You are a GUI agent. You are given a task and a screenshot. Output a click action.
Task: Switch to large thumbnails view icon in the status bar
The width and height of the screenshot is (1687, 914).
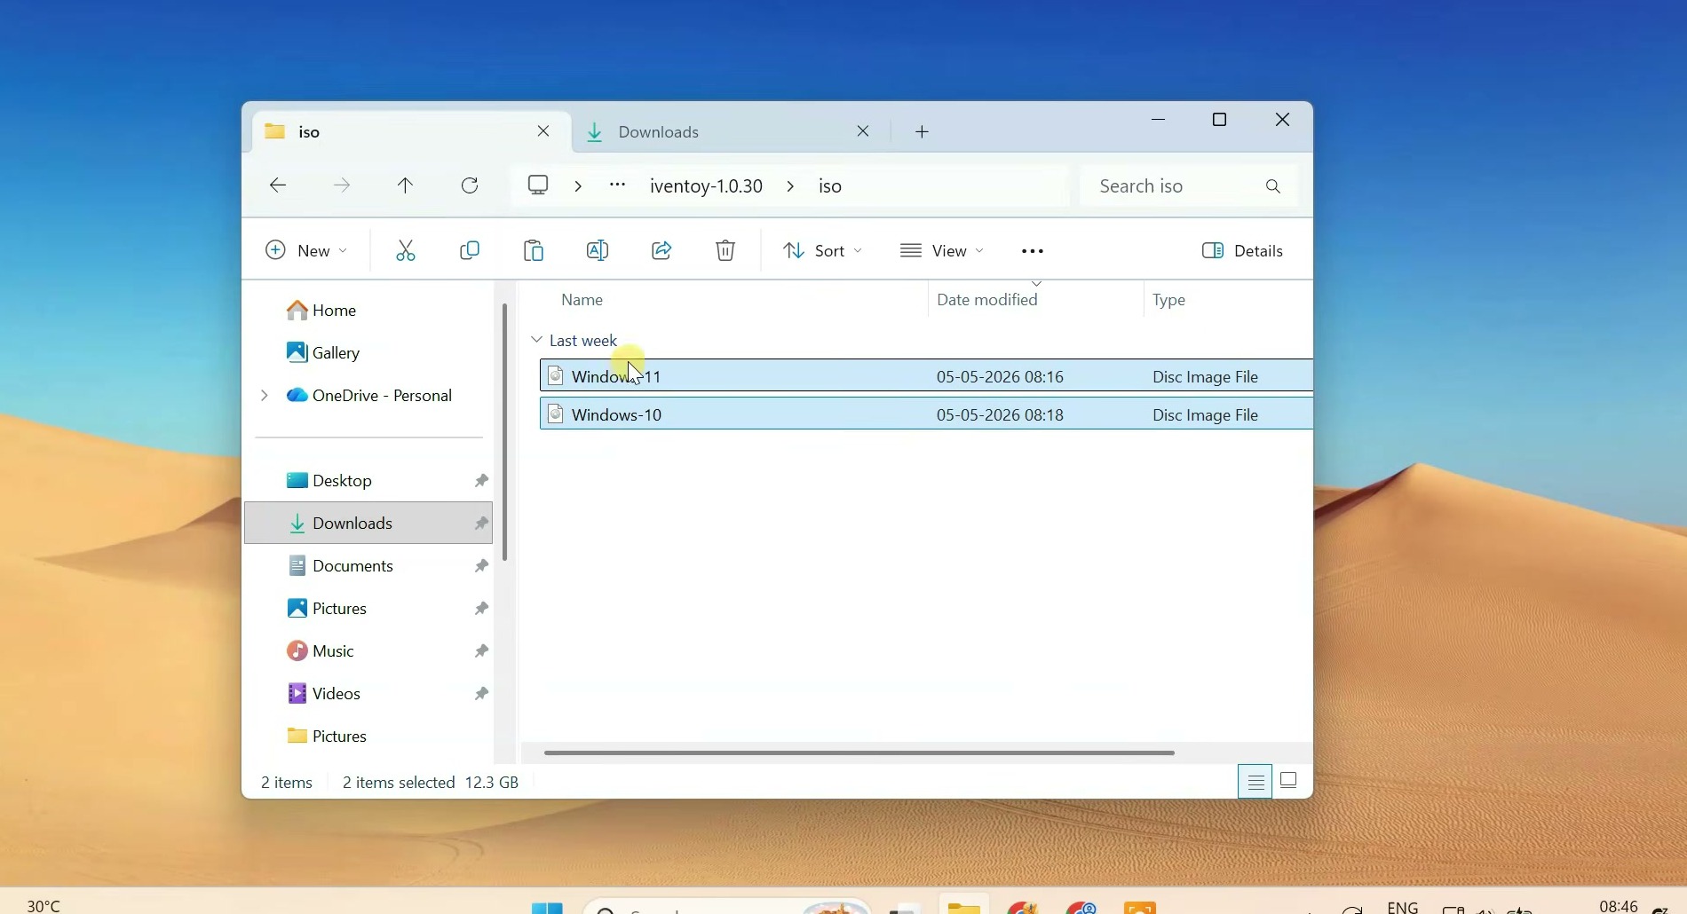pyautogui.click(x=1289, y=781)
